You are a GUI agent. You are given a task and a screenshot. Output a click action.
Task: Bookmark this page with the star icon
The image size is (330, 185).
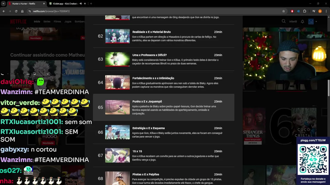[x=284, y=11]
